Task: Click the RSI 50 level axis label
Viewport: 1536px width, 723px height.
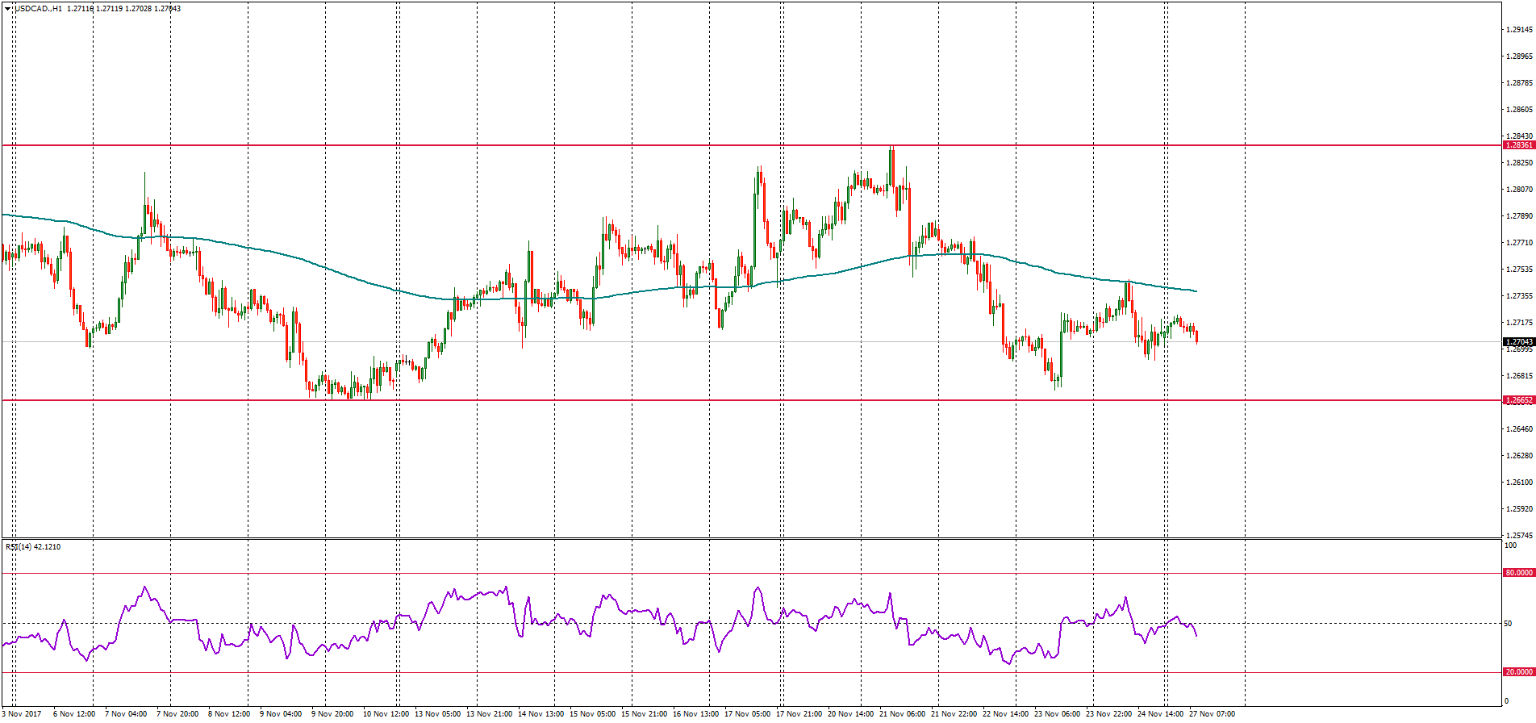Action: click(x=1508, y=624)
